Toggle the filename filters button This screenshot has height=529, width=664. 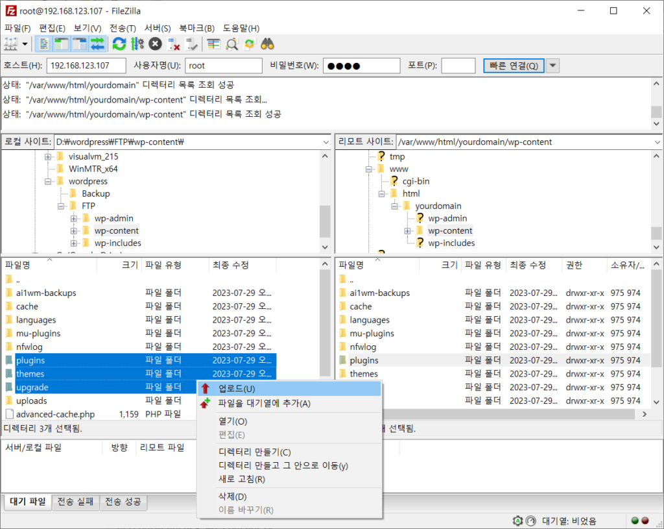tap(213, 44)
